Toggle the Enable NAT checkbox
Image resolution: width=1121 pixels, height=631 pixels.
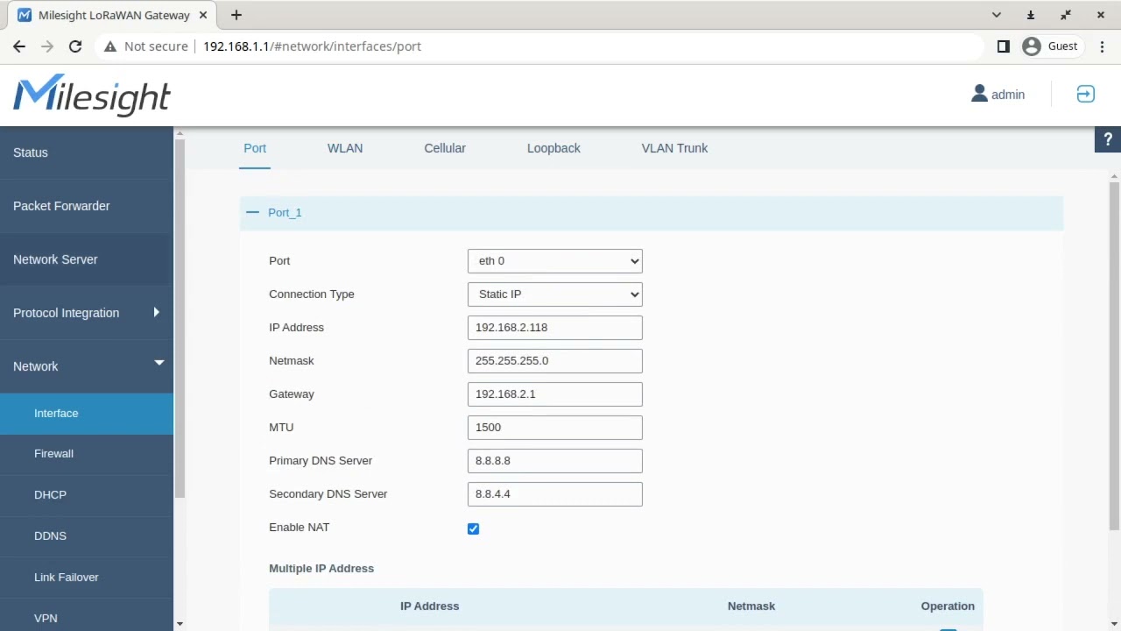[x=474, y=528]
